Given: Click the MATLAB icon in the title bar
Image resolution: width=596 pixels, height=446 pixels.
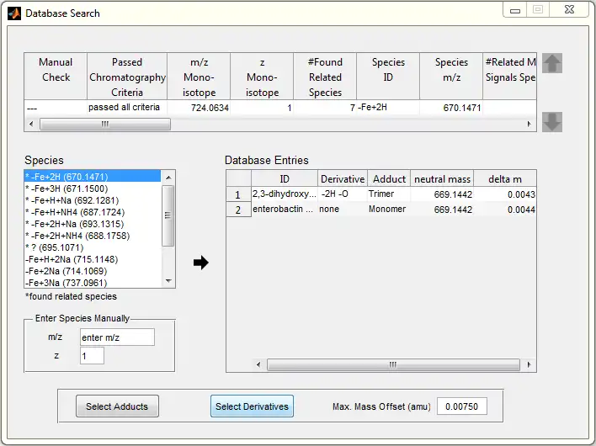Looking at the screenshot, I should (x=14, y=13).
